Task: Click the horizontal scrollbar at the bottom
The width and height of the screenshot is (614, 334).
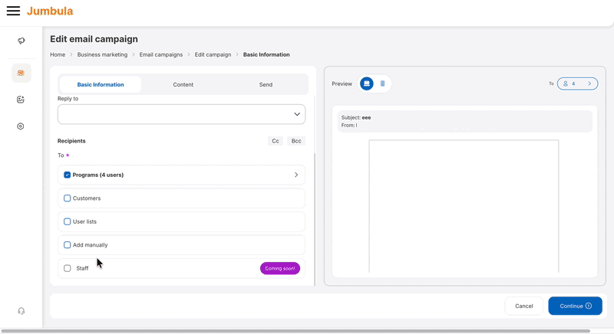Action: 307,331
